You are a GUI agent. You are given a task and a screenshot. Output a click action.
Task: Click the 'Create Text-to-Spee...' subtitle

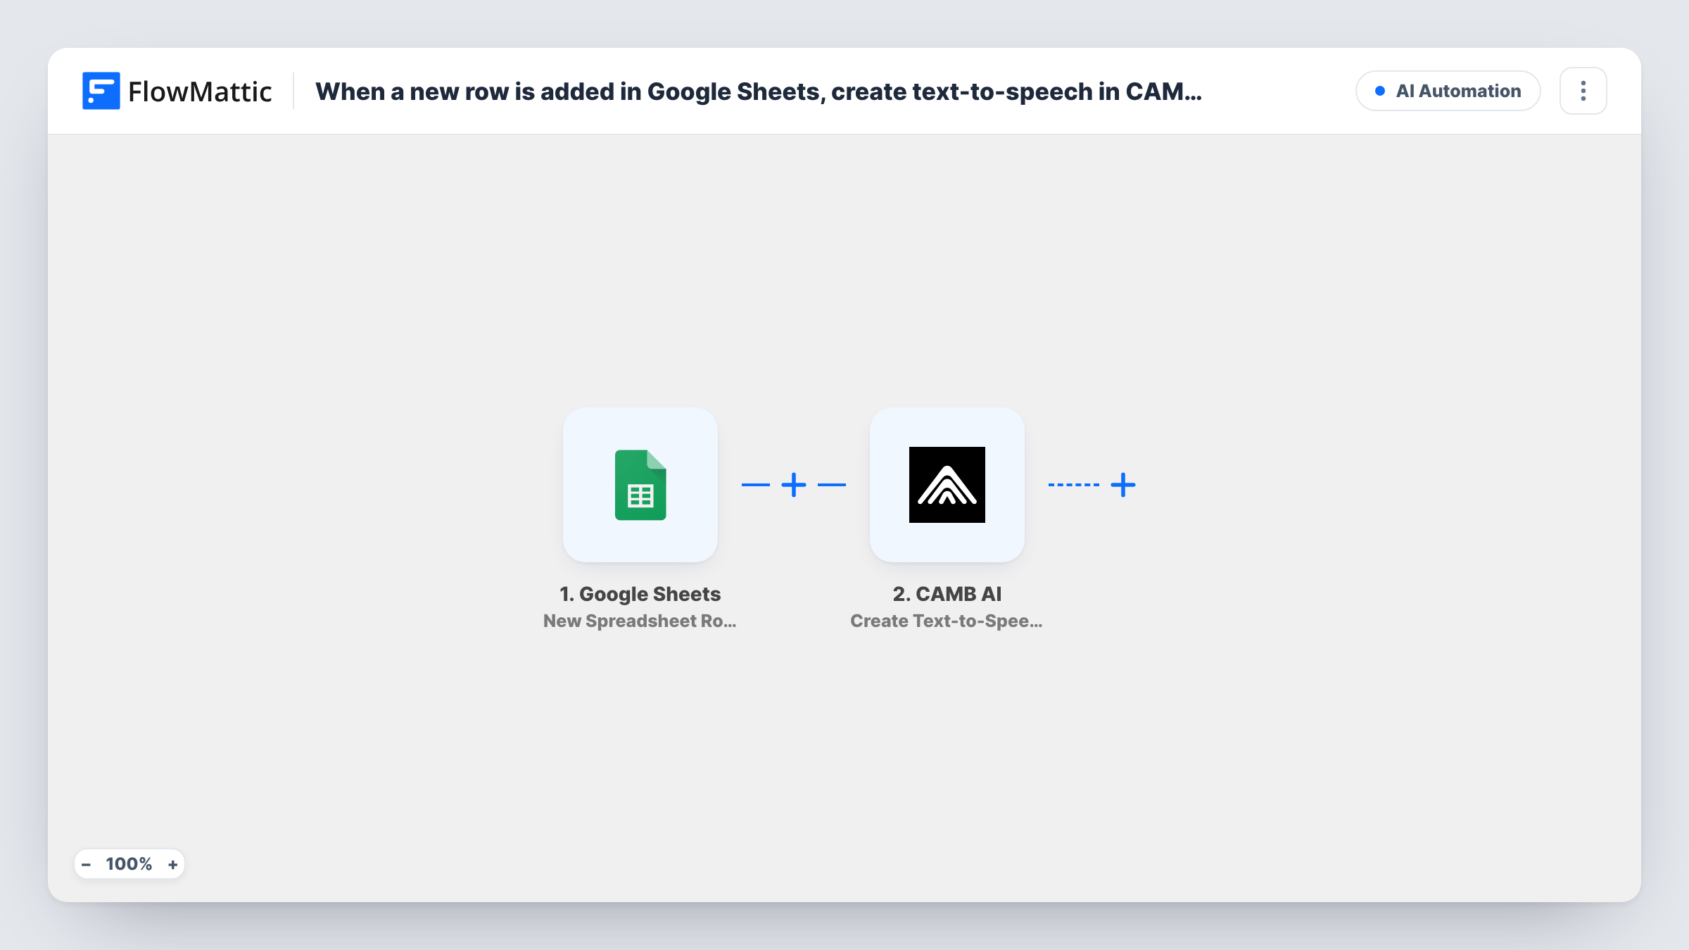pyautogui.click(x=947, y=621)
